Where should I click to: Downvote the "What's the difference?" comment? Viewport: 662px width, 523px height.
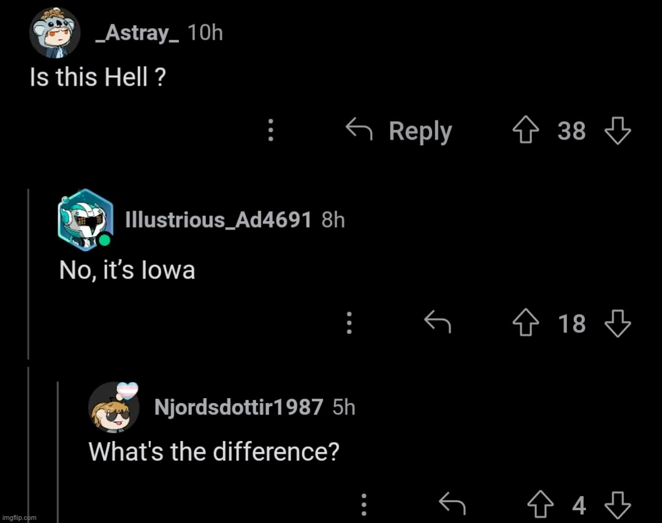[x=617, y=505]
